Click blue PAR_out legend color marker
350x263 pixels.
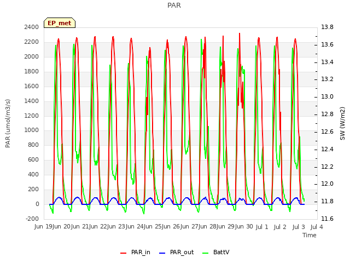tap(162, 253)
